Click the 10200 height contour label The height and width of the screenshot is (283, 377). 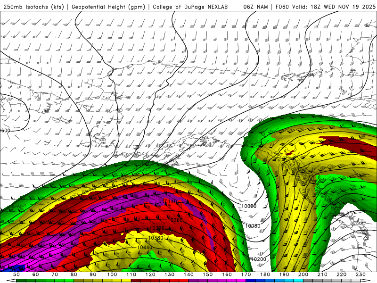pyautogui.click(x=259, y=259)
